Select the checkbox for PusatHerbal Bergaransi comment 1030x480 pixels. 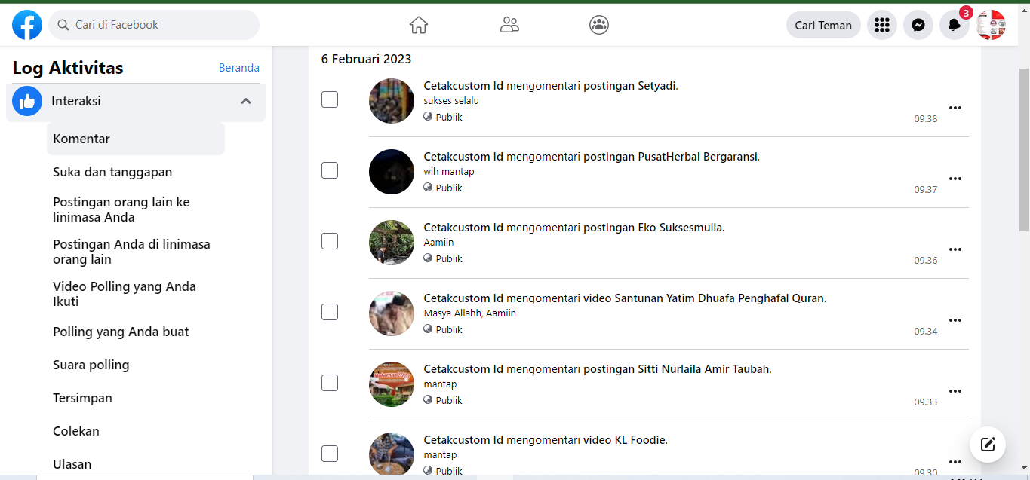pyautogui.click(x=330, y=170)
